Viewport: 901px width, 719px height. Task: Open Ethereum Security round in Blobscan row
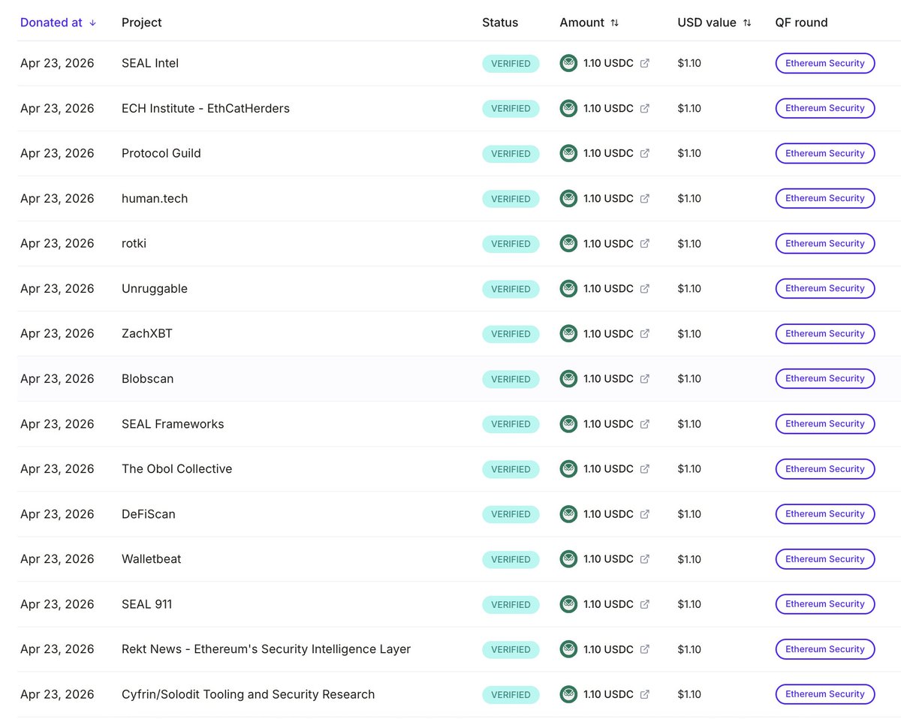click(x=825, y=378)
